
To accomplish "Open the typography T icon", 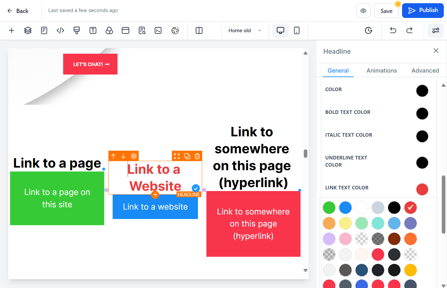I will [x=93, y=31].
